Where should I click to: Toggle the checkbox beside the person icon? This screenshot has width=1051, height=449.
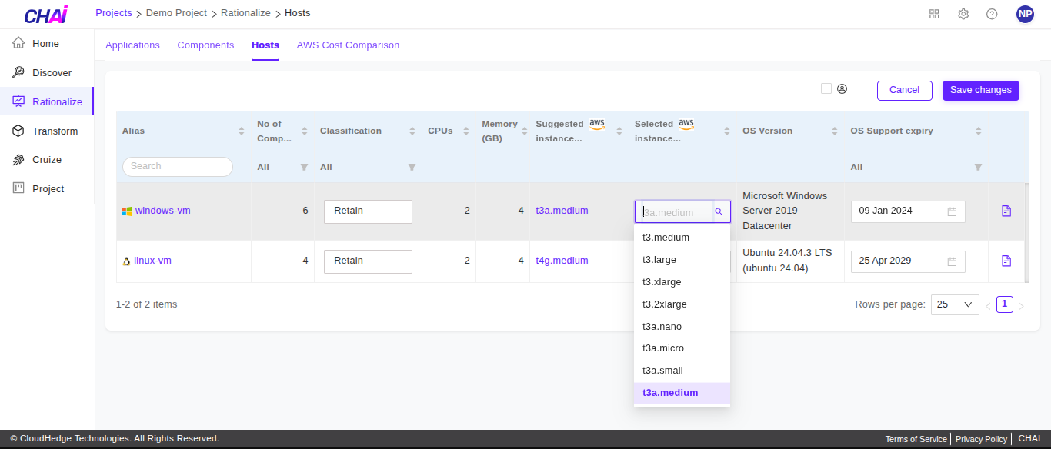click(826, 88)
